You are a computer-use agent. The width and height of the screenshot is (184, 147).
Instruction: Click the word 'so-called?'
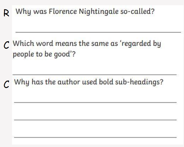pos(137,11)
